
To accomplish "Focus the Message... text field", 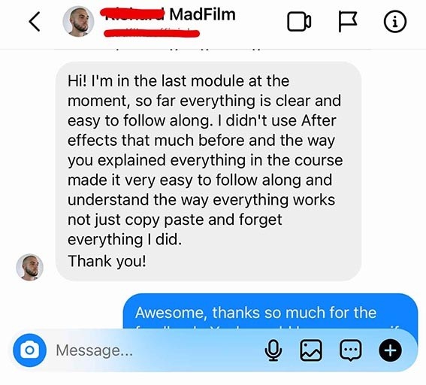I will click(x=158, y=350).
